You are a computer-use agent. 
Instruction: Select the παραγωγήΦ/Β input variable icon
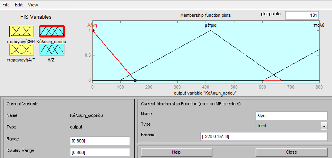pos(21,31)
